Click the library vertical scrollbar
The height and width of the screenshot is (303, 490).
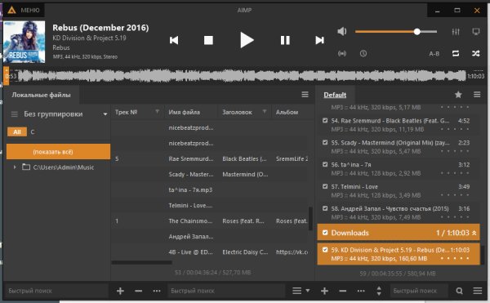click(310, 219)
